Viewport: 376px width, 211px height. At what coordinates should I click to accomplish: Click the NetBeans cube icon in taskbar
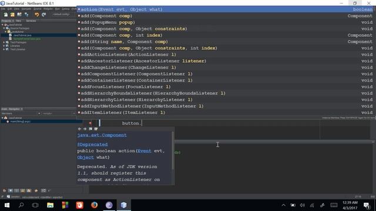pos(124,205)
